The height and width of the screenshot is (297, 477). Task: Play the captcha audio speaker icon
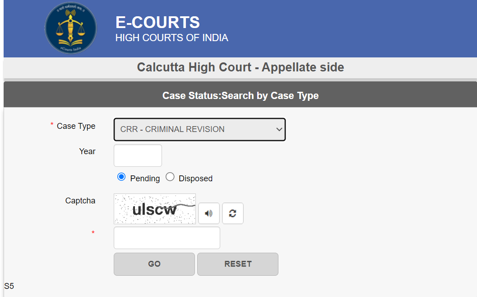pos(208,213)
